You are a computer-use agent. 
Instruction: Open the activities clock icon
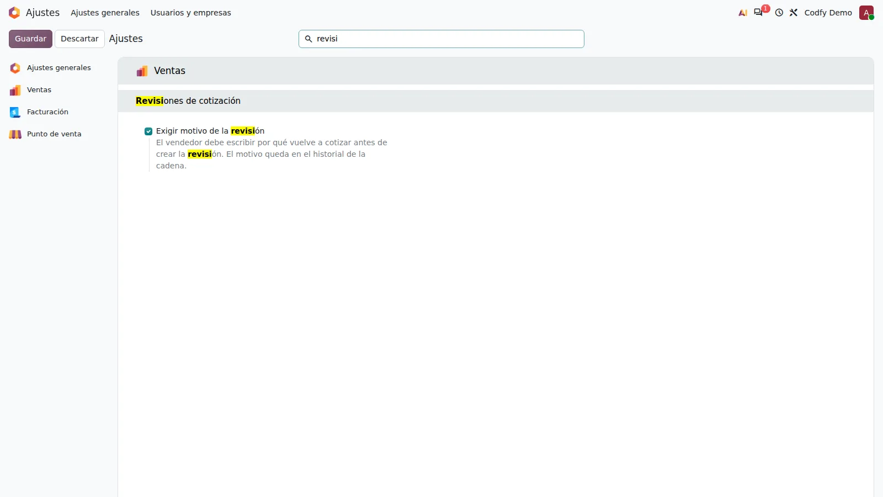click(x=779, y=13)
